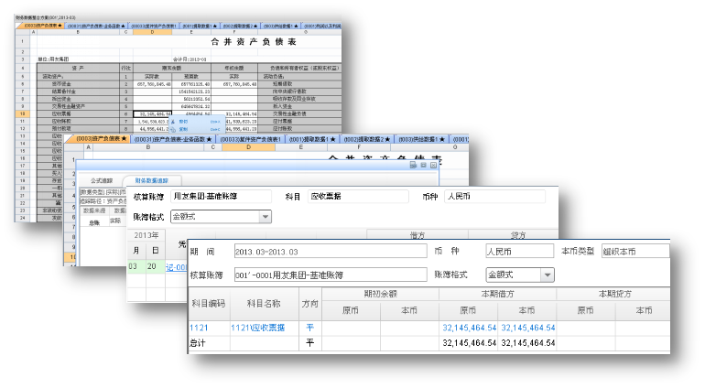The image size is (705, 388).
Task: Click the 复制 (copy) context menu item
Action: (x=185, y=130)
